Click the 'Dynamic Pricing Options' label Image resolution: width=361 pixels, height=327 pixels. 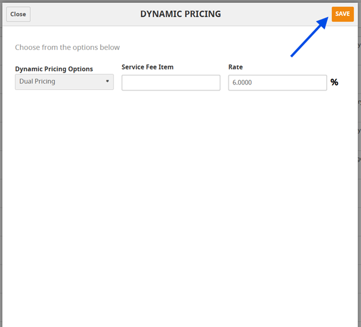coord(54,69)
